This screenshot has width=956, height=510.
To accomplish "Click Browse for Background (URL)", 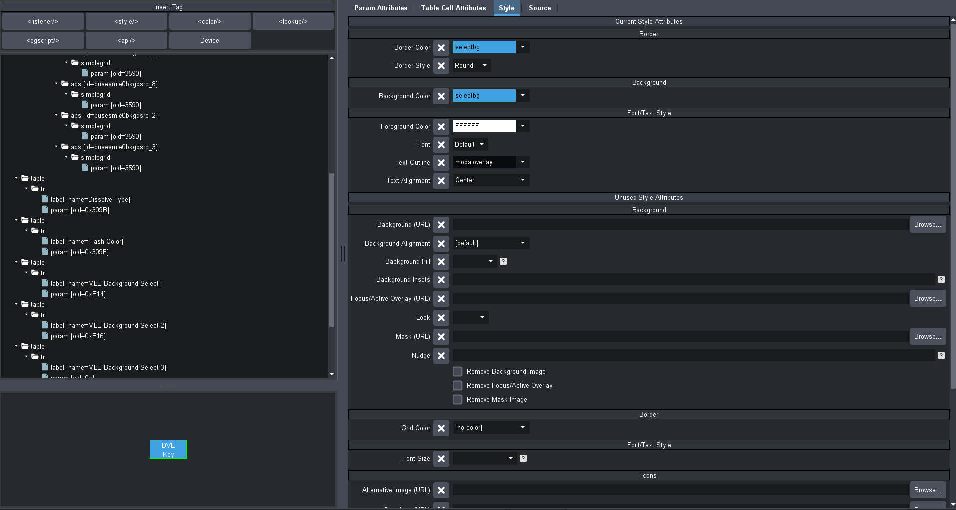I will coord(927,225).
